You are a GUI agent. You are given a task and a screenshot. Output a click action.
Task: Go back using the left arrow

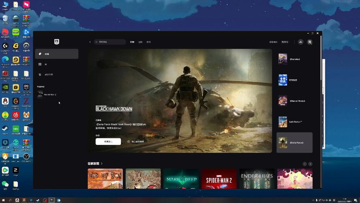click(90, 42)
